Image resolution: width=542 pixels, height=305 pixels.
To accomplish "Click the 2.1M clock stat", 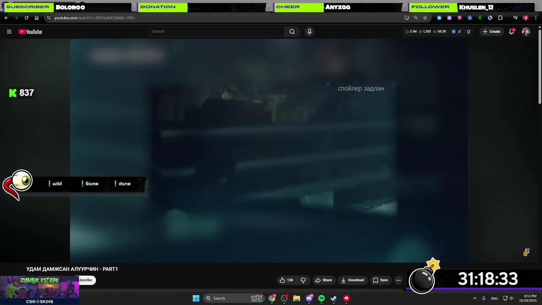I will click(411, 31).
